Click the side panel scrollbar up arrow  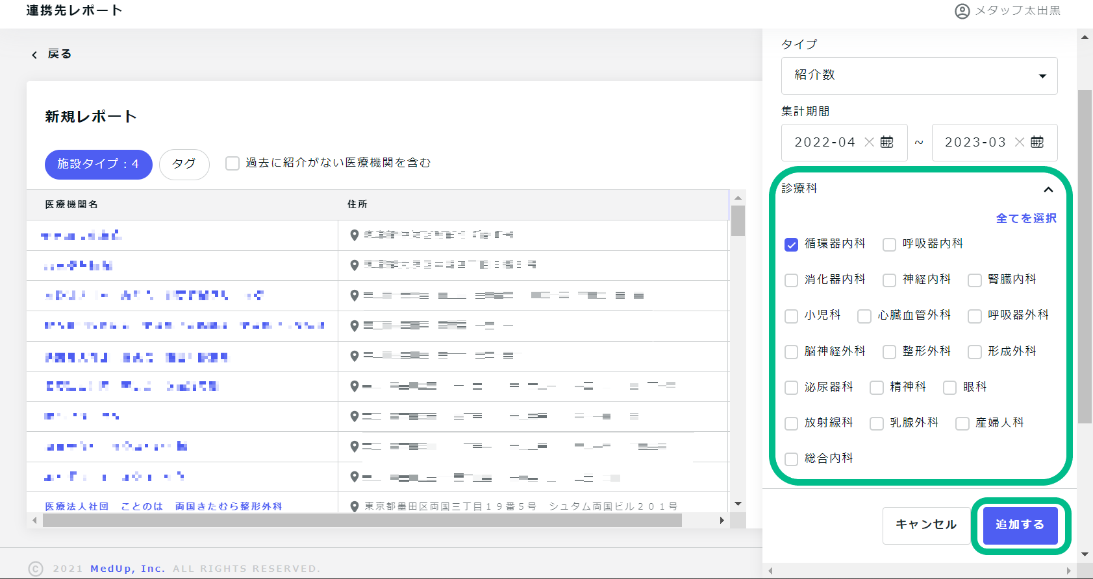click(1085, 37)
